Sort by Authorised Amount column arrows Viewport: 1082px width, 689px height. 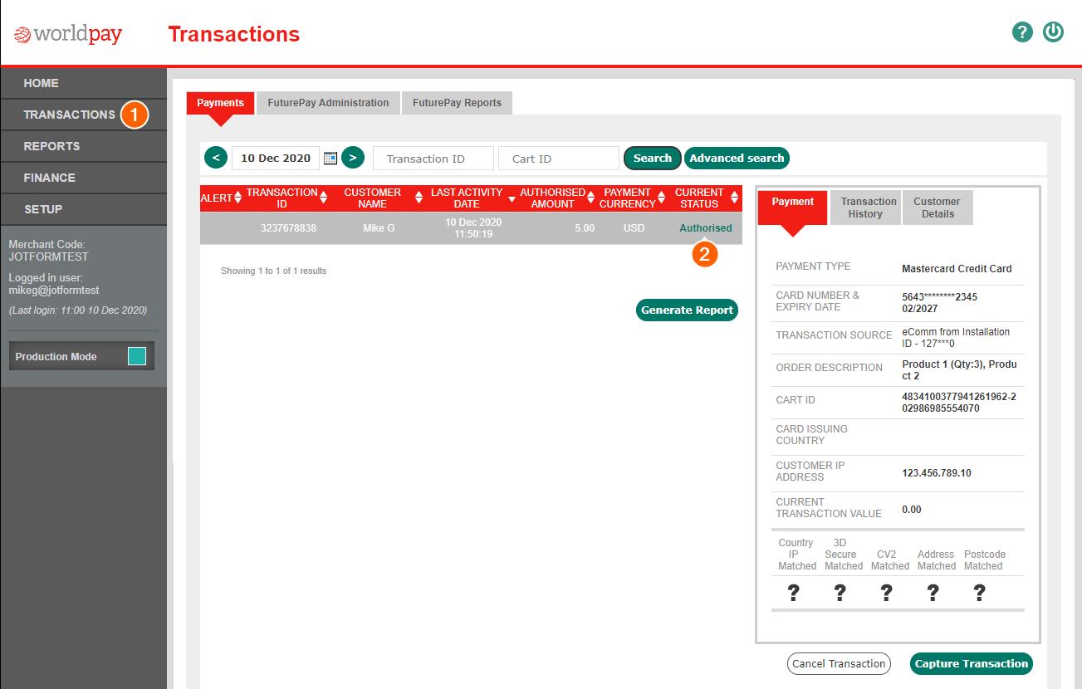(591, 198)
